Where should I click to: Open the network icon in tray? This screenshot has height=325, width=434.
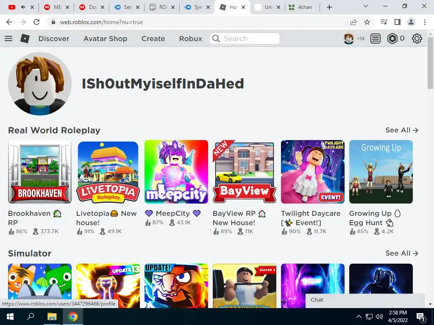click(x=369, y=317)
